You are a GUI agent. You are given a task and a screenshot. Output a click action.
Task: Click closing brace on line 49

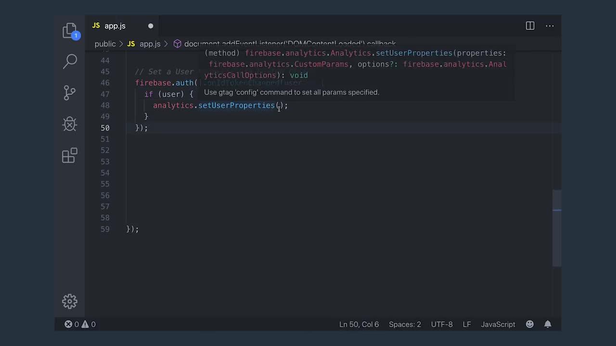pyautogui.click(x=146, y=116)
